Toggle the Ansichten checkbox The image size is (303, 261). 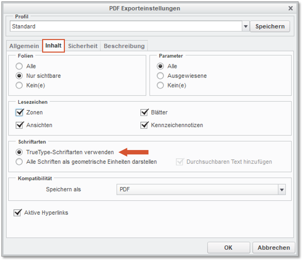click(x=19, y=125)
